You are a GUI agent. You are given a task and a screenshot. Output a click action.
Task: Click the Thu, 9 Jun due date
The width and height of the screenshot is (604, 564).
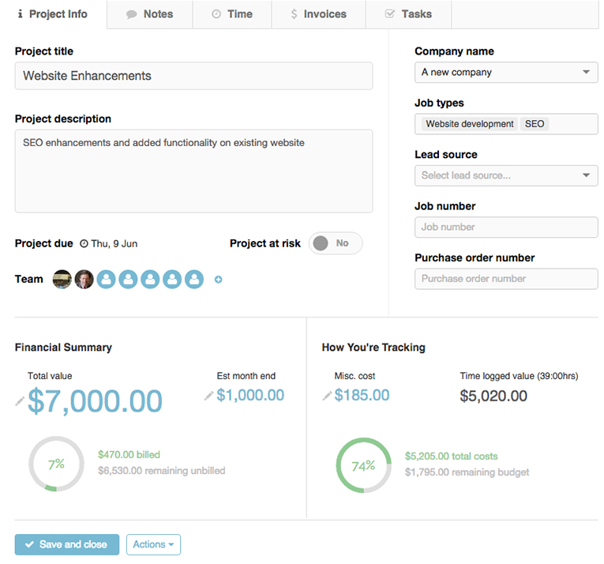pyautogui.click(x=114, y=243)
